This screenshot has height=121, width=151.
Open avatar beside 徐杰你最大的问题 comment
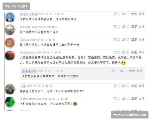point(10,30)
